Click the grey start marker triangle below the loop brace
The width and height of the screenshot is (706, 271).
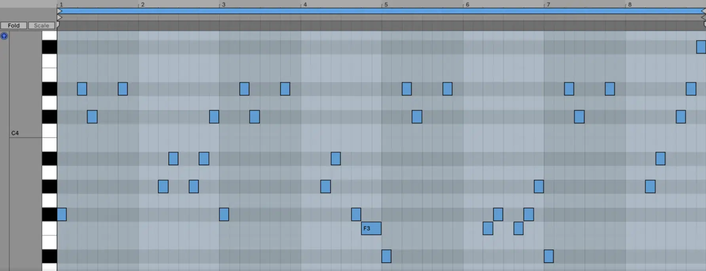(59, 17)
